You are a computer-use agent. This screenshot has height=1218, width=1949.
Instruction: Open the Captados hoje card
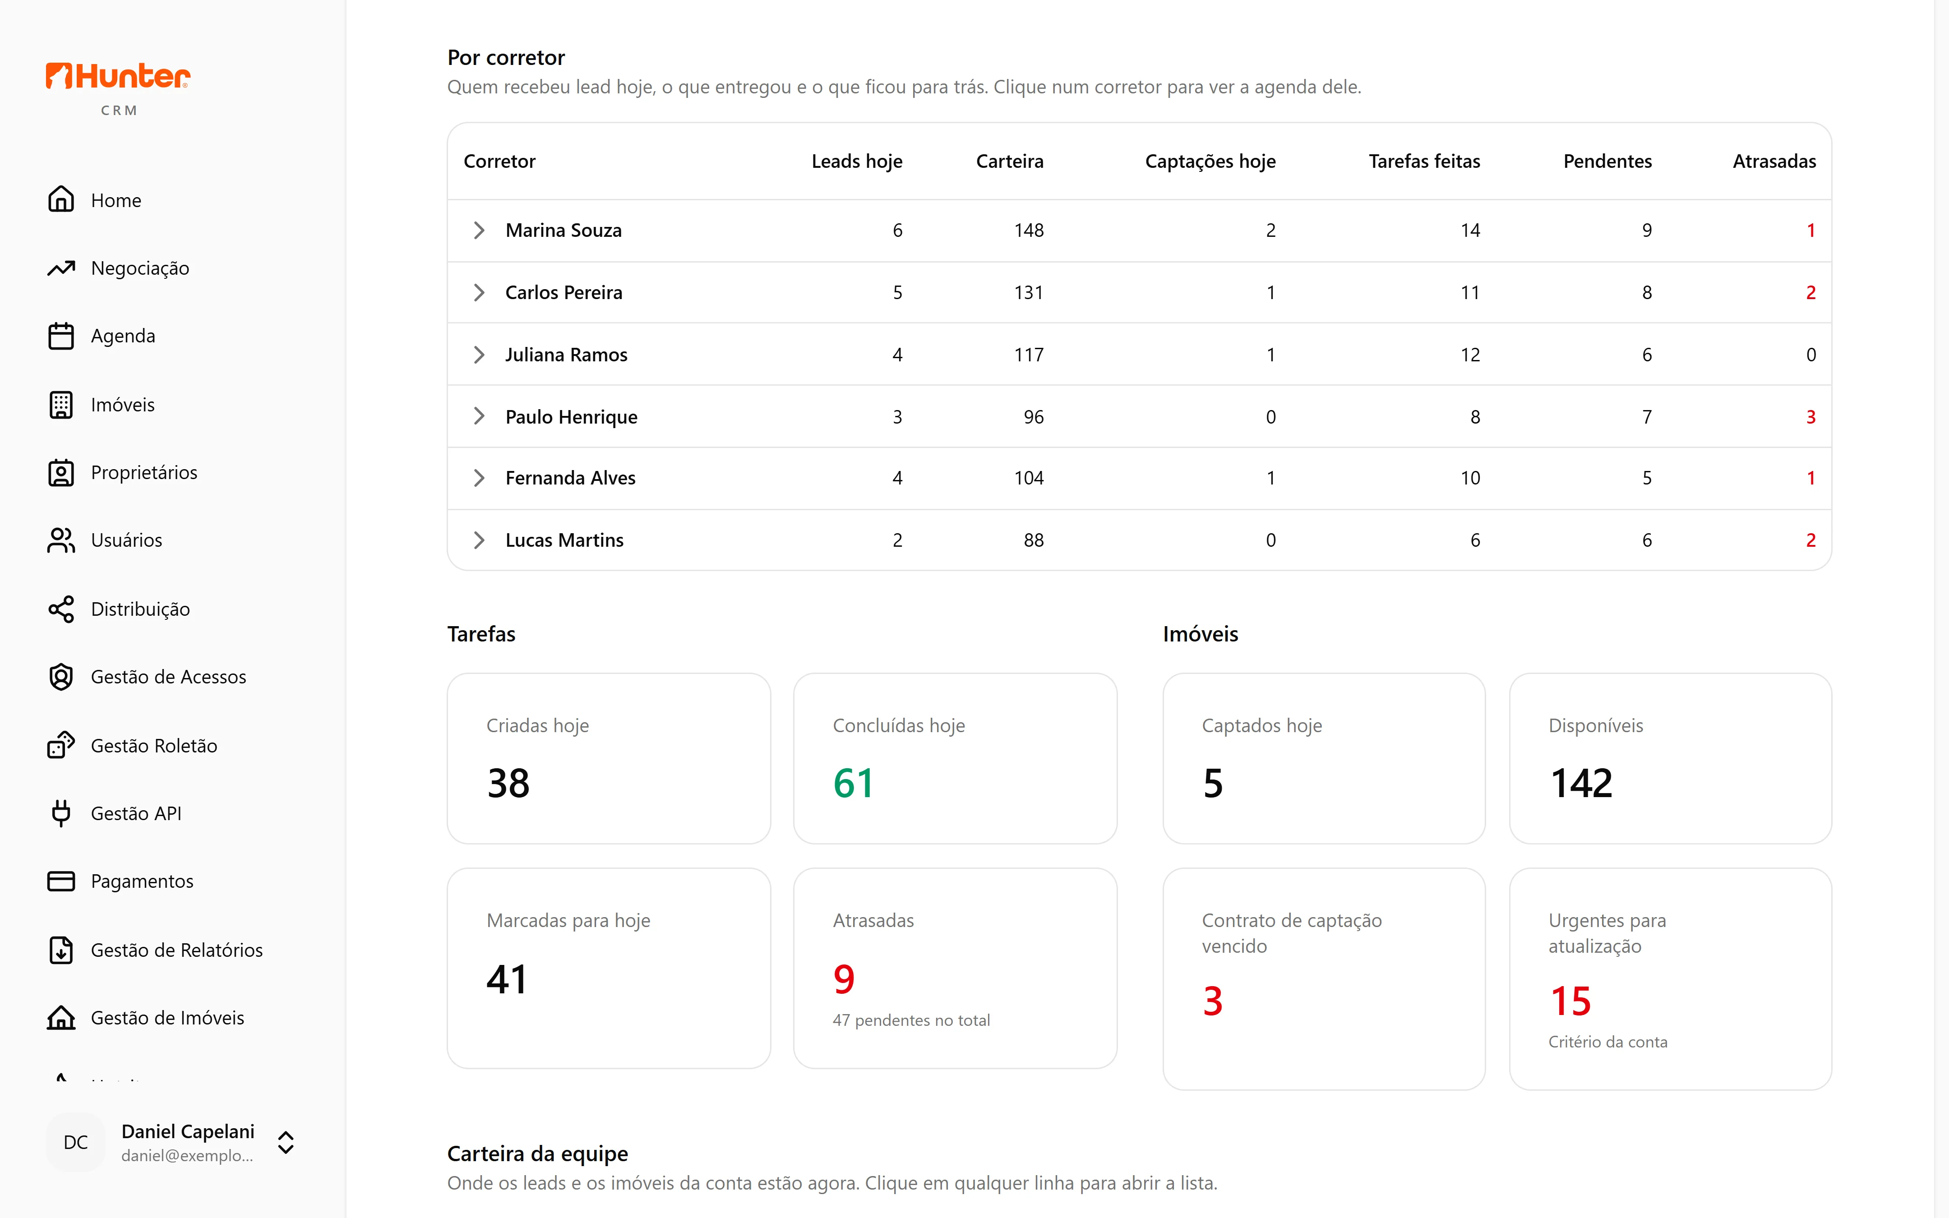(x=1324, y=759)
